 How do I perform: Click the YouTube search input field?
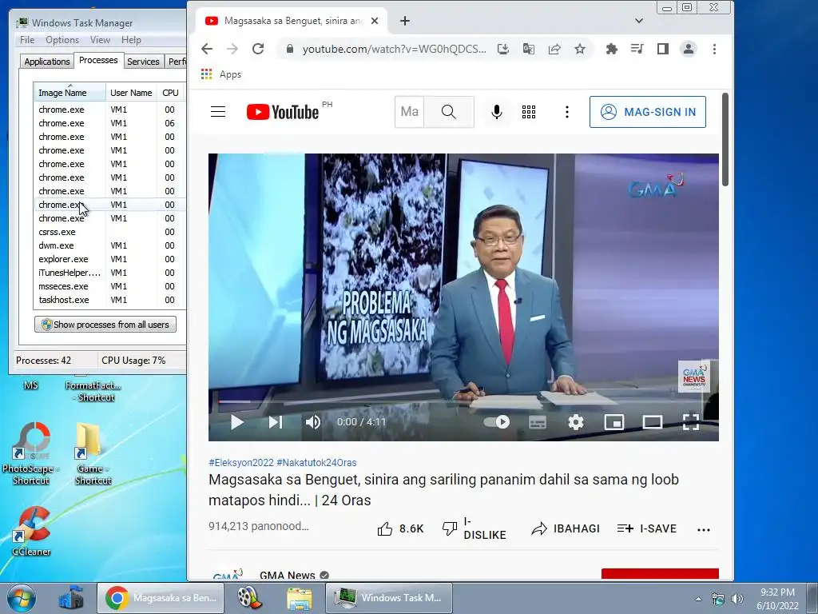(x=410, y=112)
